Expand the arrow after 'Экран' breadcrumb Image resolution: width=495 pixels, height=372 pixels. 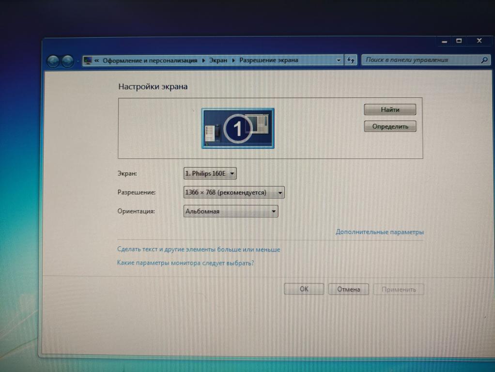(x=233, y=60)
